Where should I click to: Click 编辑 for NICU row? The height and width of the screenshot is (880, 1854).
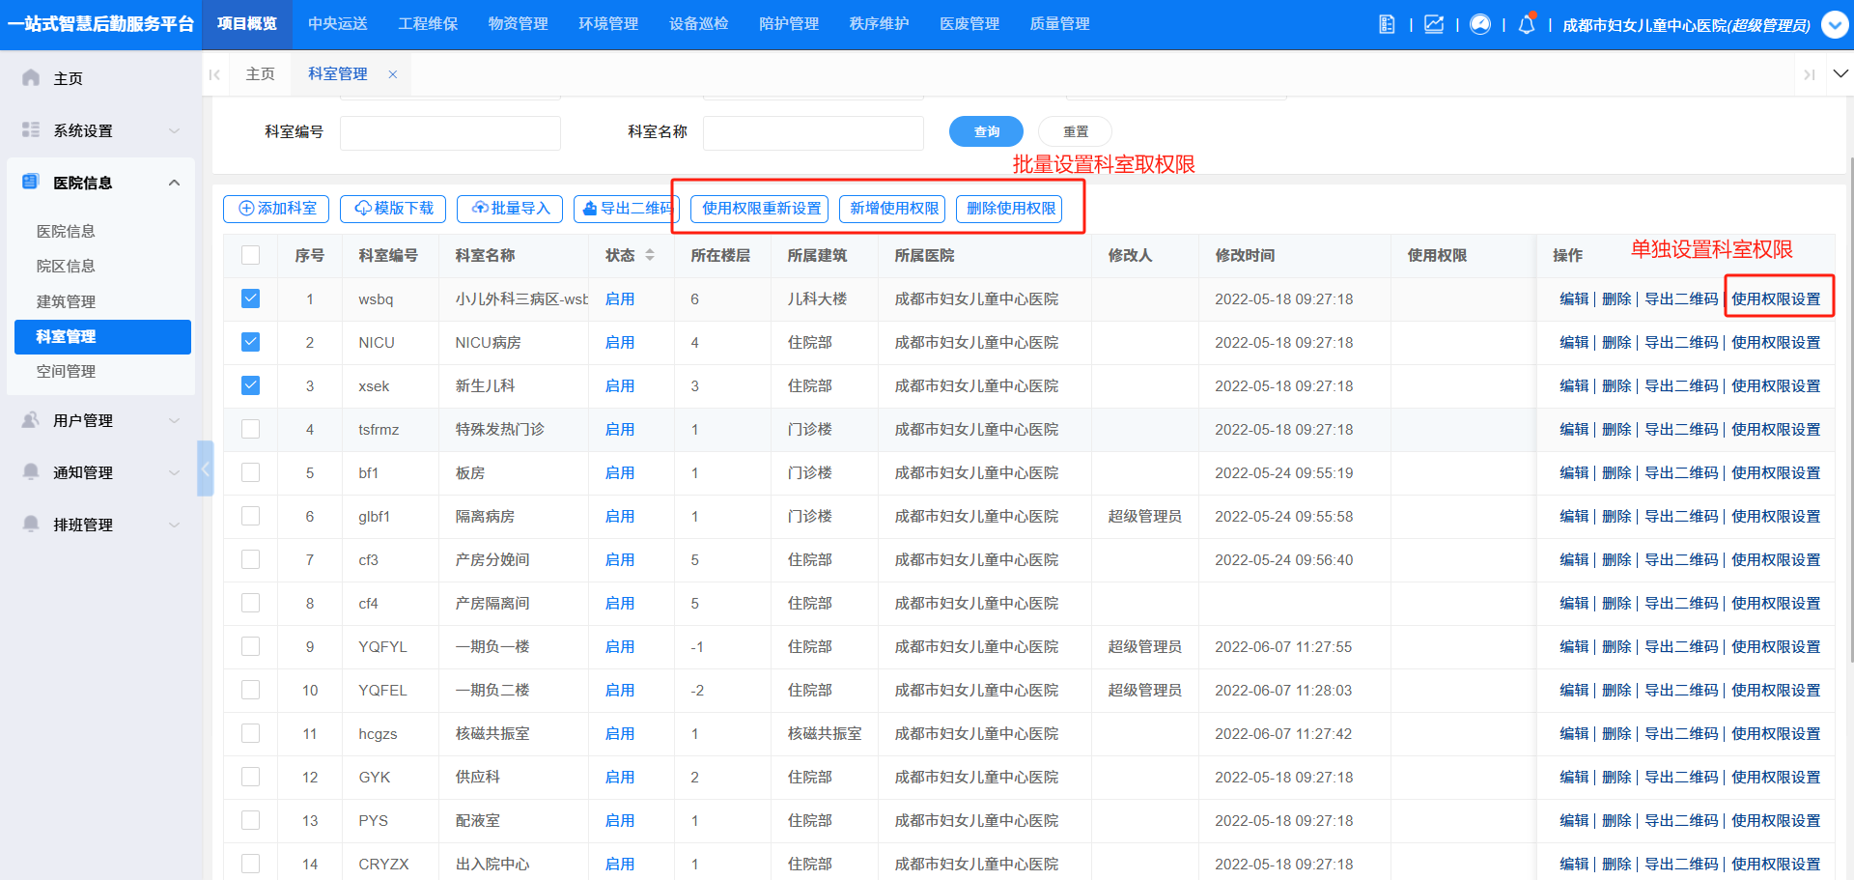click(1574, 342)
